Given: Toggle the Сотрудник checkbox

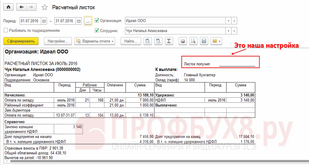Looking at the screenshot, I should [97, 30].
